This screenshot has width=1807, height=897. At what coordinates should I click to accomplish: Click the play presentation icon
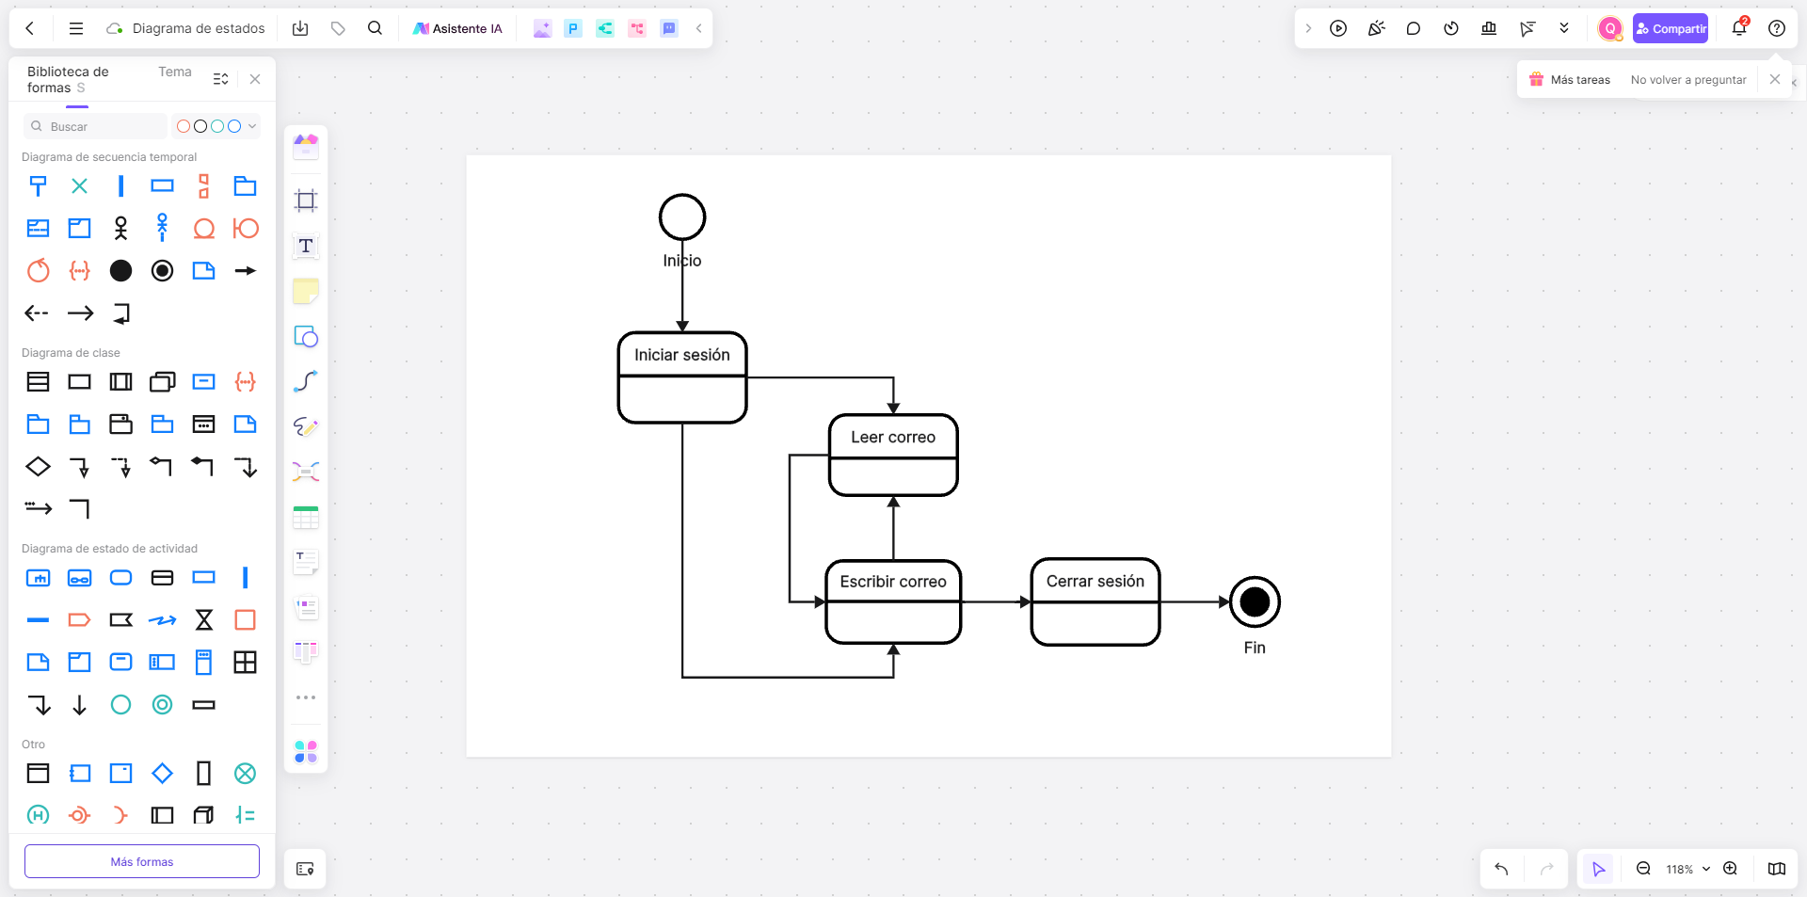point(1338,28)
